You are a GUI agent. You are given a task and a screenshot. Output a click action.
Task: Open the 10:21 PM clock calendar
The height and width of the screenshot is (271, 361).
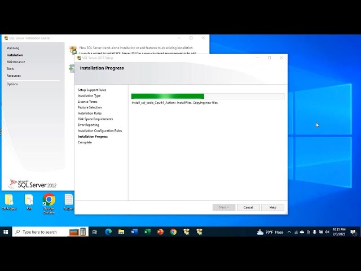click(x=339, y=232)
